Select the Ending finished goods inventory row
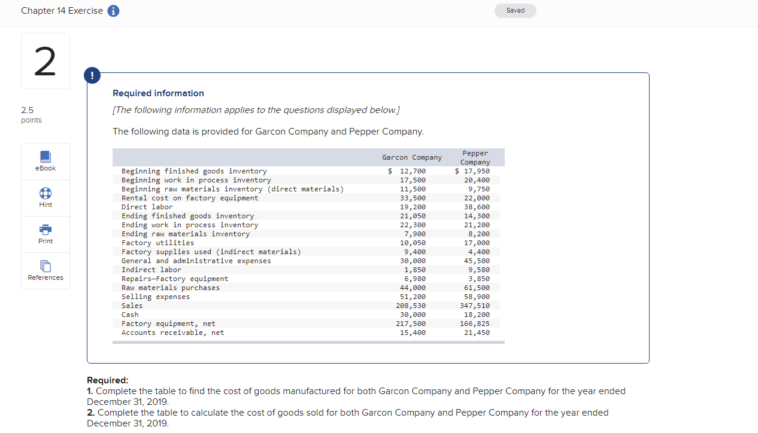 click(308, 216)
